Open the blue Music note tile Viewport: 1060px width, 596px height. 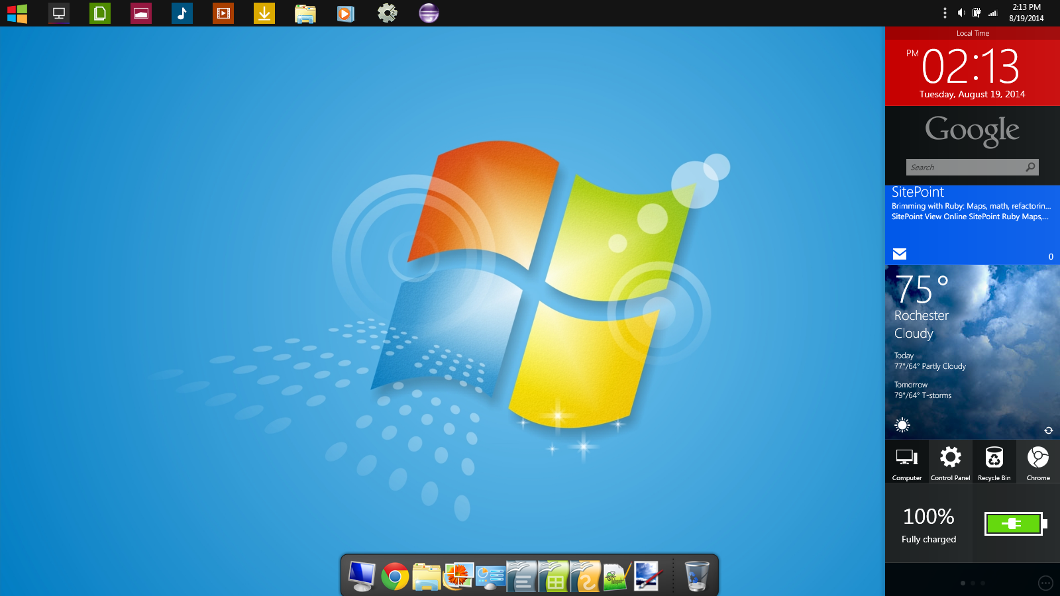pyautogui.click(x=182, y=13)
